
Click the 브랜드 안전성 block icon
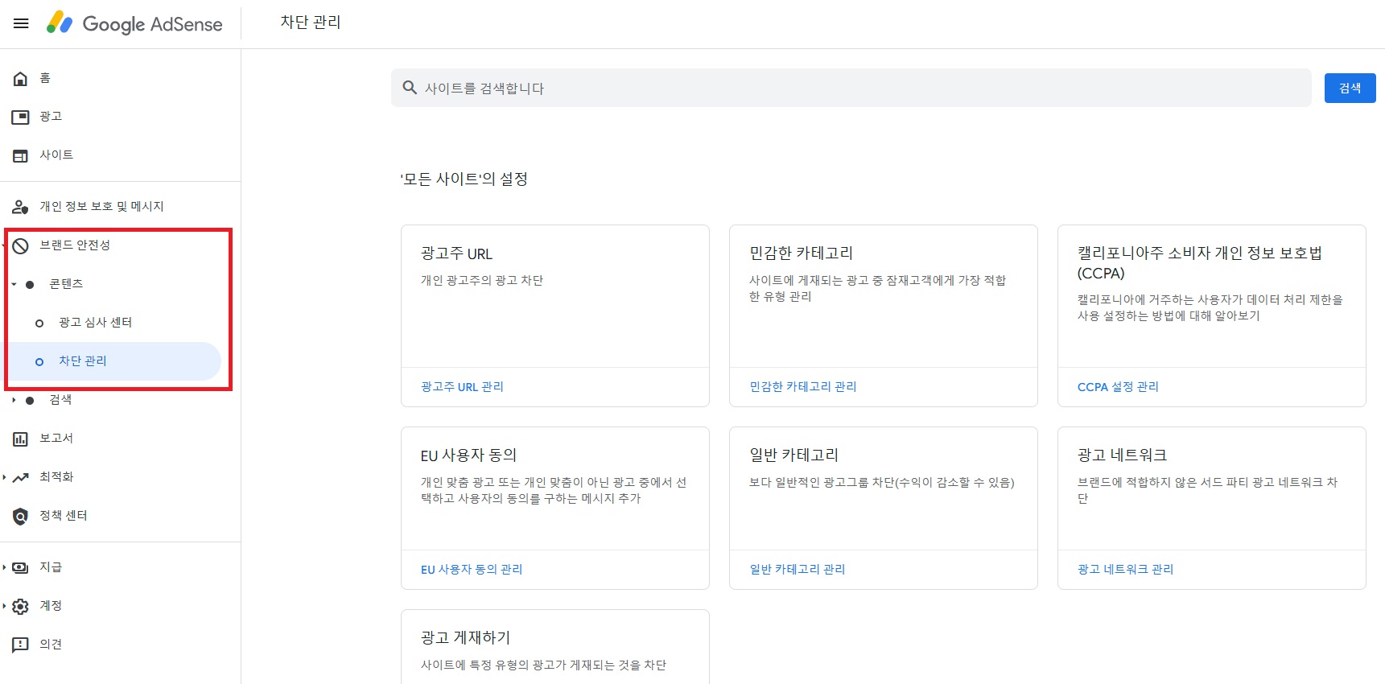coord(20,246)
